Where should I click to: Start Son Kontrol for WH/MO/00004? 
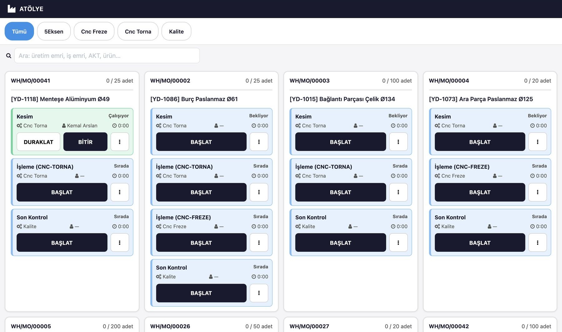pos(480,242)
